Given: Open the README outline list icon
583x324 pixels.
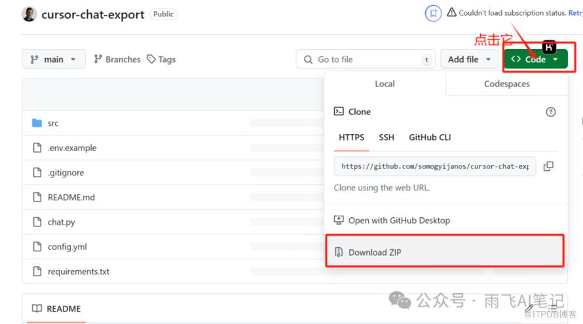Looking at the screenshot, I should click(x=554, y=308).
